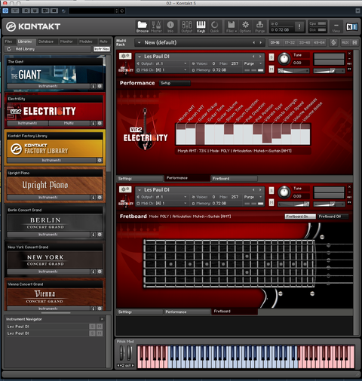Click the library refresh arrow icon
This screenshot has width=362, height=381.
[x=9, y=49]
